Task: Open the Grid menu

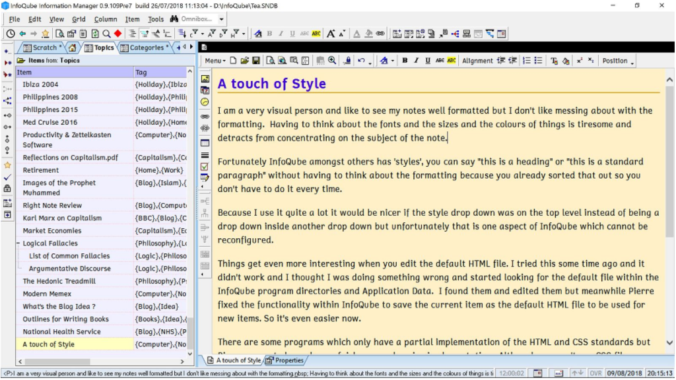Action: point(79,19)
